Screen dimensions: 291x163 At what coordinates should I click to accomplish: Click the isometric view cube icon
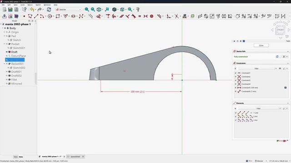coord(99,10)
